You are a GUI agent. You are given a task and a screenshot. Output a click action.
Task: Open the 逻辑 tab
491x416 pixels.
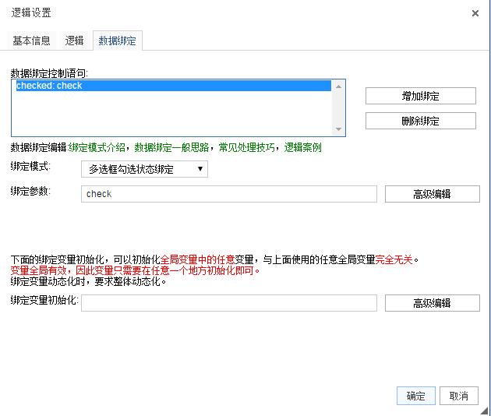(74, 41)
